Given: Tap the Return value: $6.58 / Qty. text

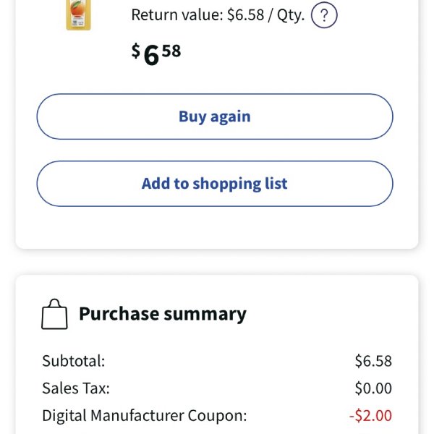Looking at the screenshot, I should 218,15.
